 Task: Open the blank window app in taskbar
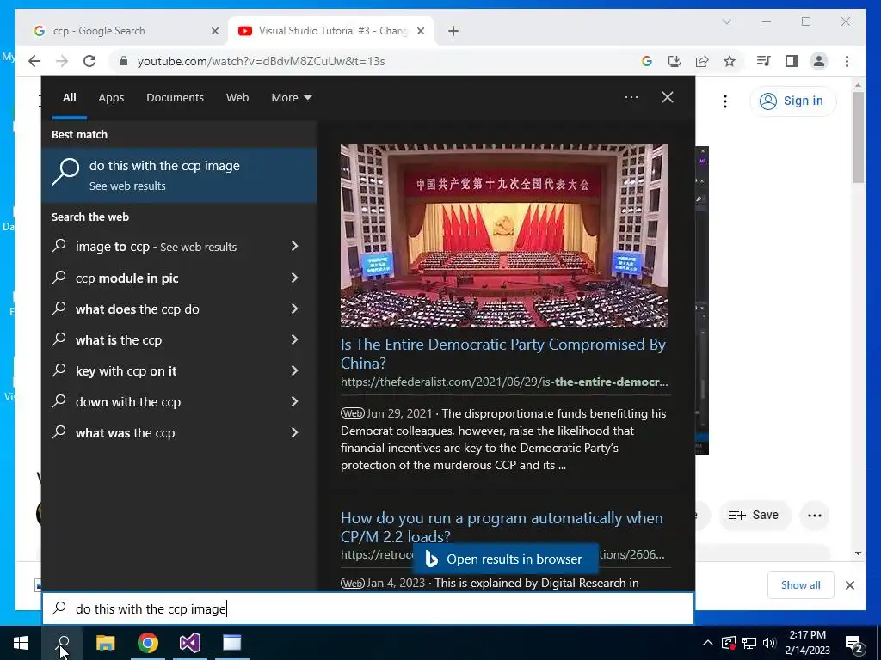pyautogui.click(x=232, y=643)
